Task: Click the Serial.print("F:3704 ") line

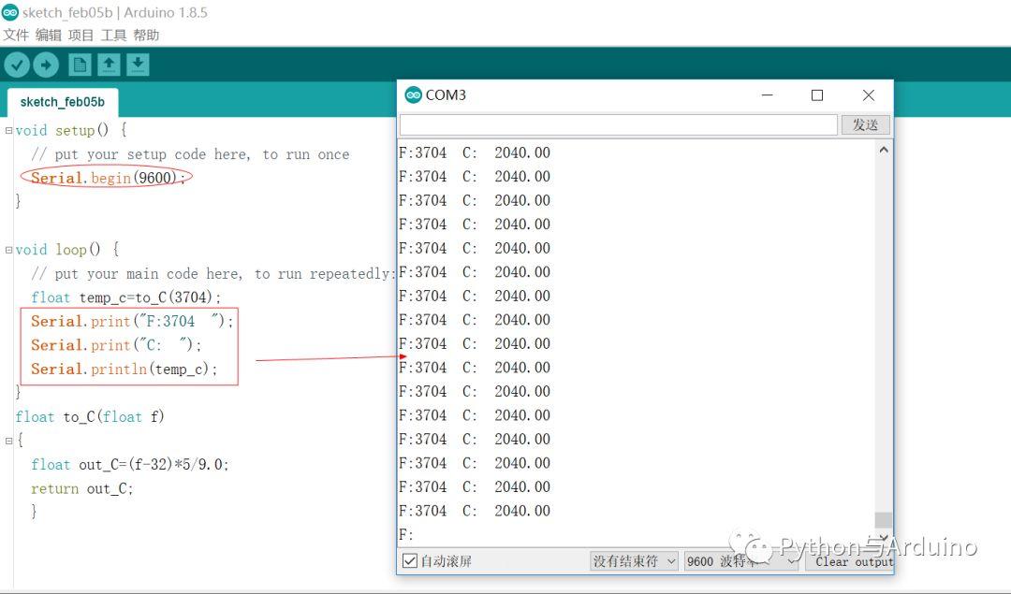Action: 132,321
